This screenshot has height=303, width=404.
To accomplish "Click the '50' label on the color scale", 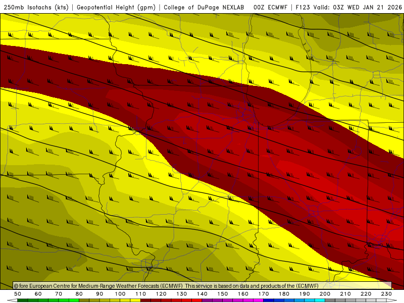I will coord(18,294).
